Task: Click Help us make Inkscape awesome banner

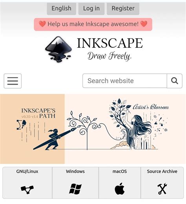Action: click(x=93, y=24)
